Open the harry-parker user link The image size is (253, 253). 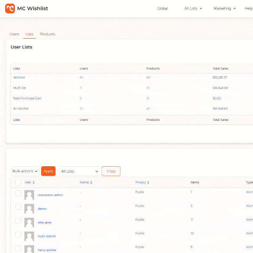(x=47, y=250)
